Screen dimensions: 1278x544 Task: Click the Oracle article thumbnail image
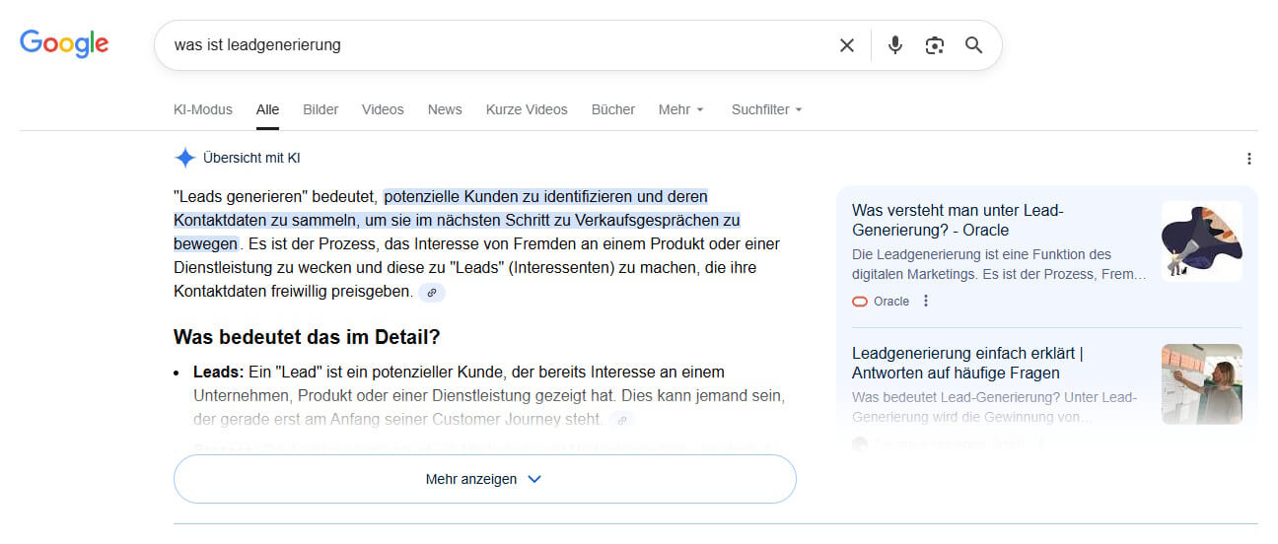(1201, 241)
